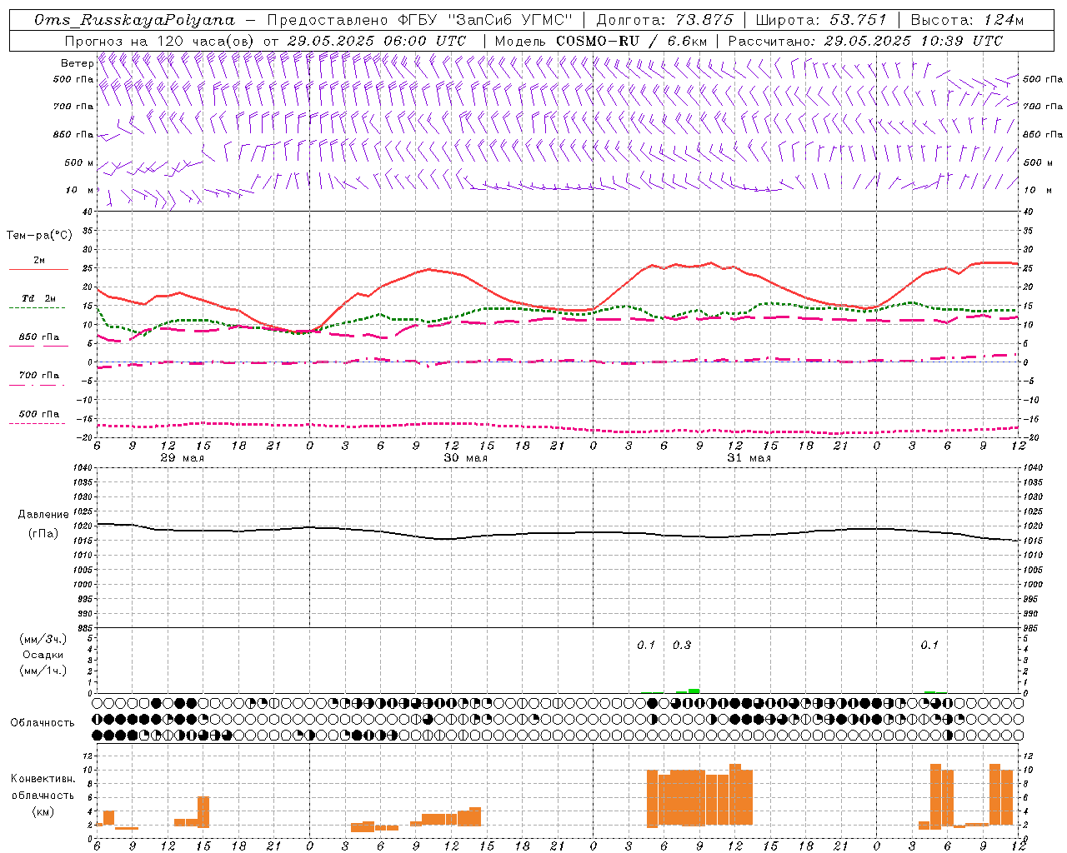This screenshot has height=853, width=1067.
Task: Click the Высота: 124м value
Action: (x=967, y=20)
